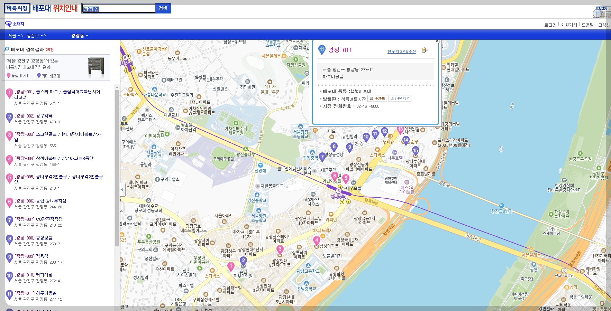Viewport: 611px width, 311px height.
Task: Click the 기타 배포대 legend label
Action: point(51,76)
